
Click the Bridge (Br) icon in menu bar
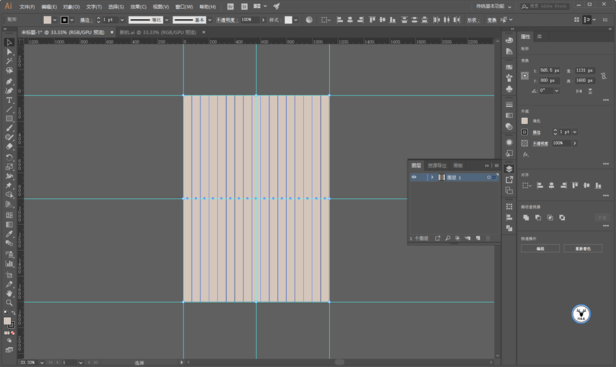(231, 7)
